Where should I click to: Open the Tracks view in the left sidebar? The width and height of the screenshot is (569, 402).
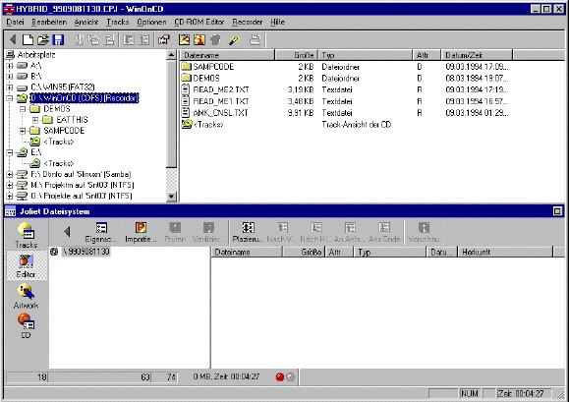click(26, 236)
